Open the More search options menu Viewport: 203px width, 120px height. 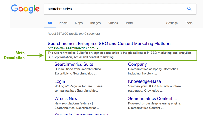(129, 23)
